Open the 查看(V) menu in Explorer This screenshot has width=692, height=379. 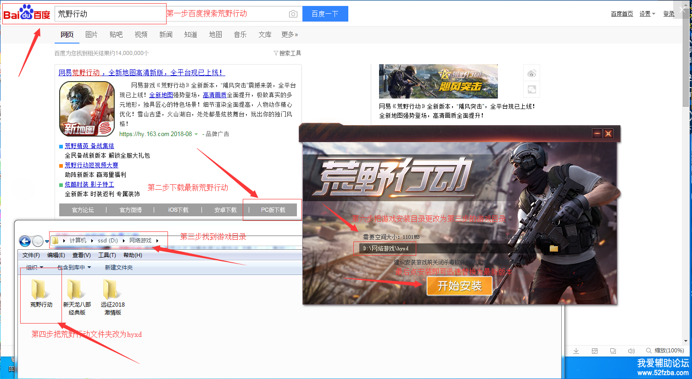pyautogui.click(x=82, y=255)
